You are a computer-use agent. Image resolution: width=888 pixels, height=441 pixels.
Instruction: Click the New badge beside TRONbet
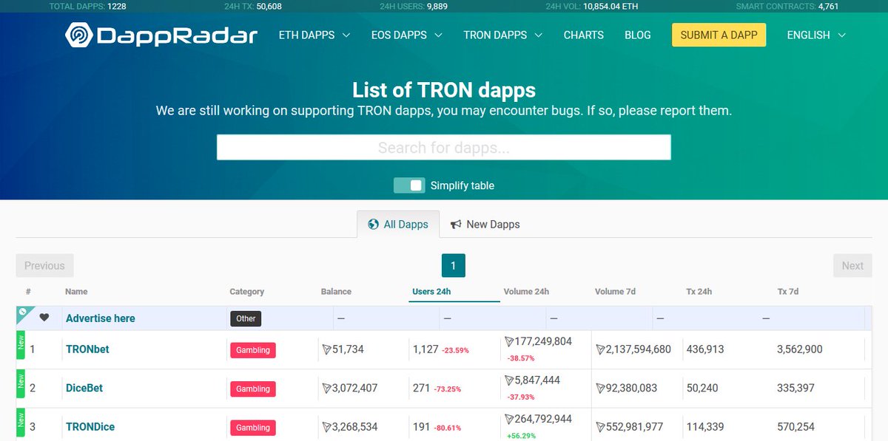[21, 344]
